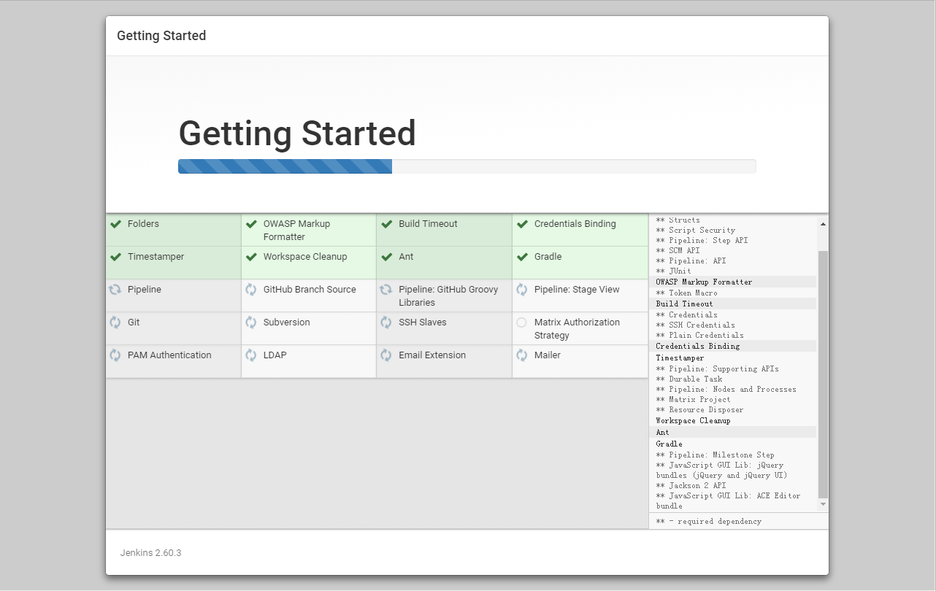
Task: Click the LDAP installing icon
Action: 251,355
